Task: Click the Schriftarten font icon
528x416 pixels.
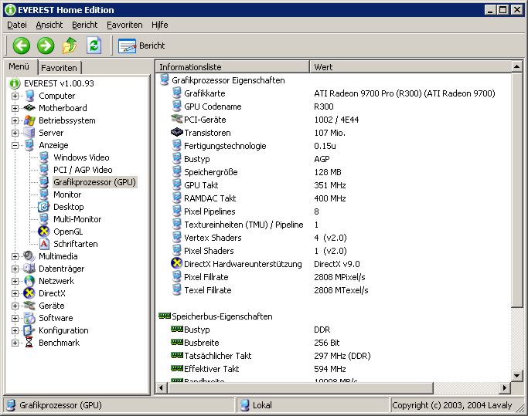Action: [44, 244]
